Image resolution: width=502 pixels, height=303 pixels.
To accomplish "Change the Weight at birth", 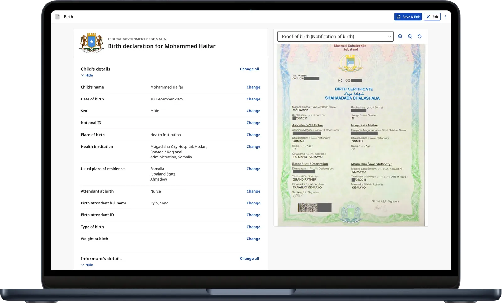I will pos(253,239).
